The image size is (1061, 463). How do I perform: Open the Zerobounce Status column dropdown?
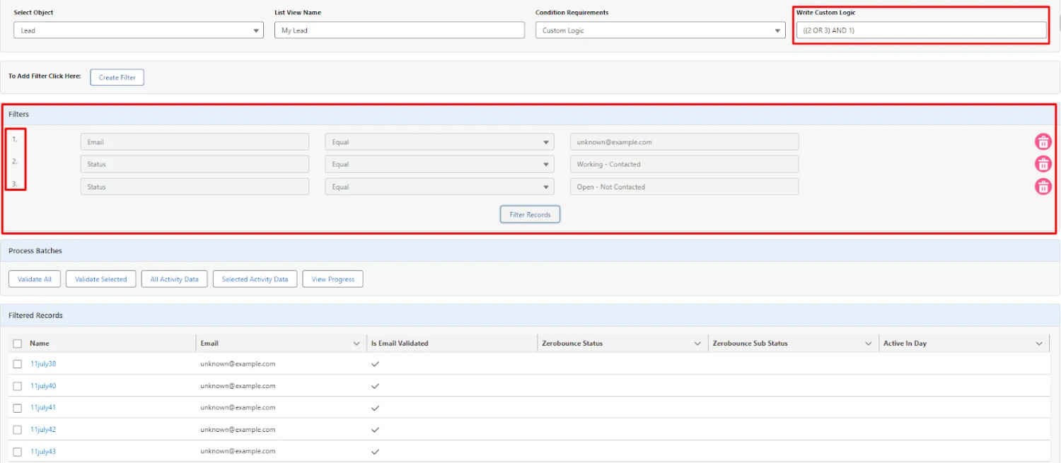point(697,343)
